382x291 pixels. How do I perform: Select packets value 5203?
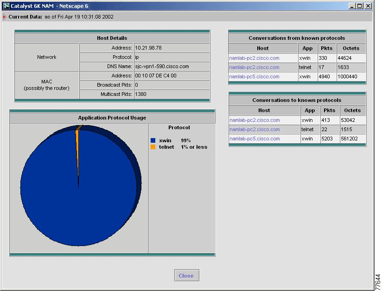pyautogui.click(x=327, y=139)
